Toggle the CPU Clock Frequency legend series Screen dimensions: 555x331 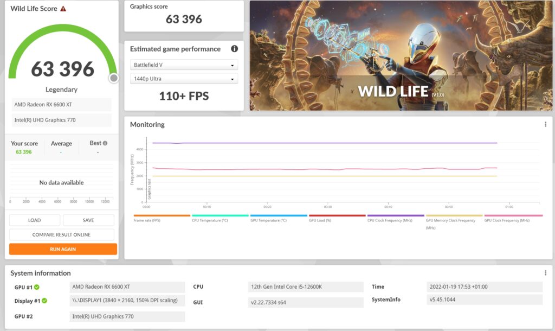pyautogui.click(x=390, y=220)
